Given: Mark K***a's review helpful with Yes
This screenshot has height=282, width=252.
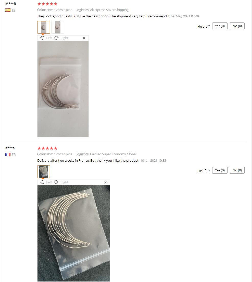Looking at the screenshot, I should click(x=220, y=170).
